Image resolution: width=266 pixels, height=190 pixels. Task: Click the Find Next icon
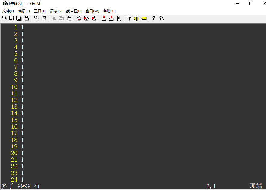(86, 18)
